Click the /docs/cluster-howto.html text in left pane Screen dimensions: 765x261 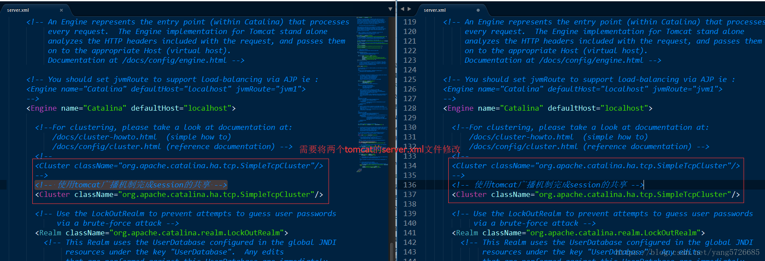(104, 137)
